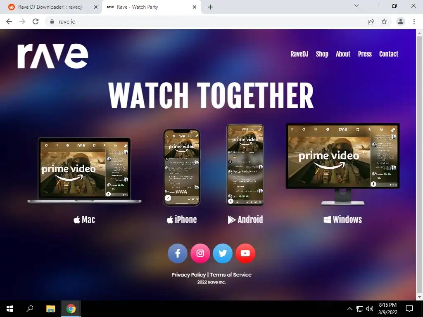Click the MacBook prime video screenshot
423x317 pixels.
click(x=84, y=170)
